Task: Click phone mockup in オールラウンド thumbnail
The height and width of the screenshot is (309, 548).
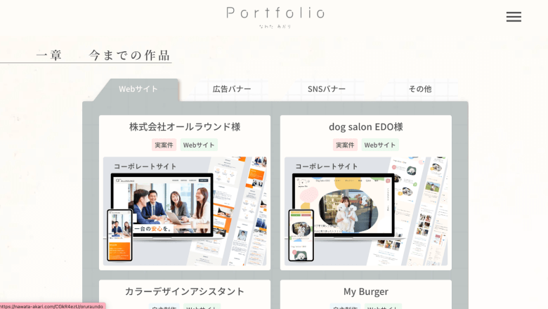Action: click(119, 235)
